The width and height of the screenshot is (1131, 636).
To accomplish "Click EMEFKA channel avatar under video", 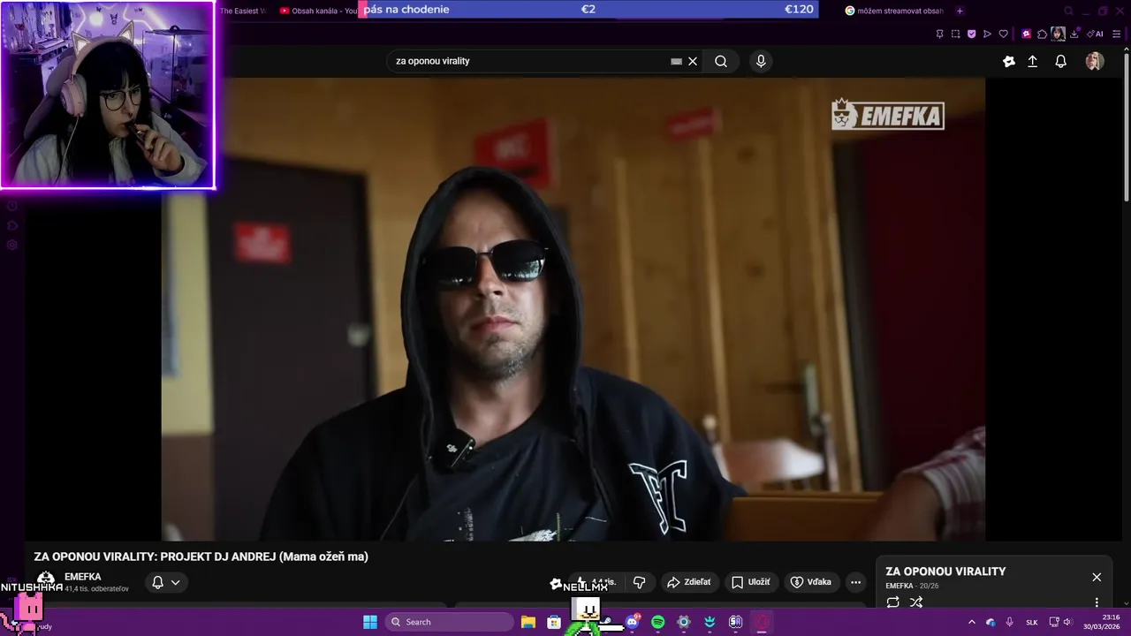I will 46,580.
